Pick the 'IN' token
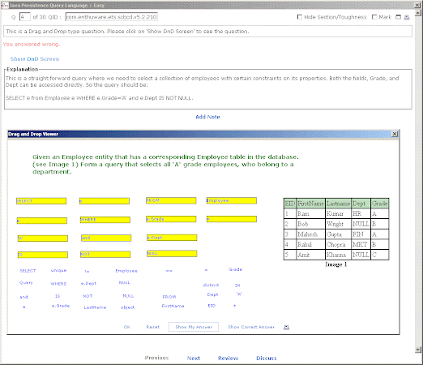The image size is (423, 365). tap(237, 286)
